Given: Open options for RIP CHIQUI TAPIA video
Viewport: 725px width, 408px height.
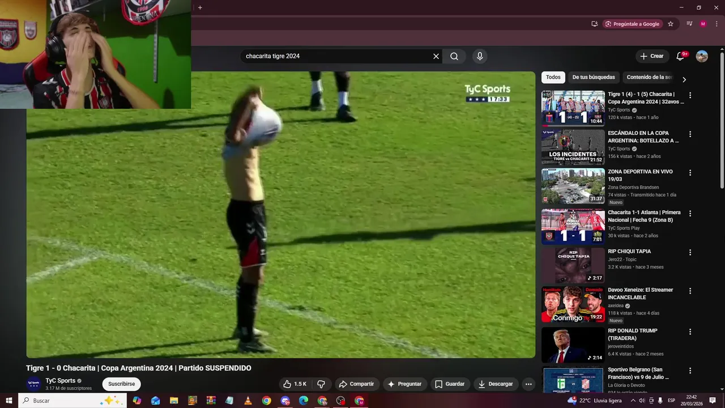Looking at the screenshot, I should click(690, 252).
